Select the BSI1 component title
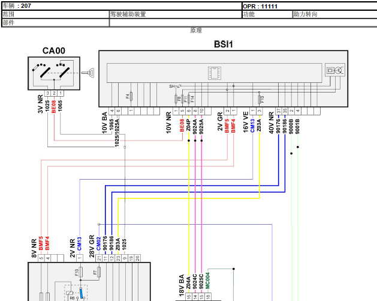This screenshot has height=301, width=377. click(224, 44)
